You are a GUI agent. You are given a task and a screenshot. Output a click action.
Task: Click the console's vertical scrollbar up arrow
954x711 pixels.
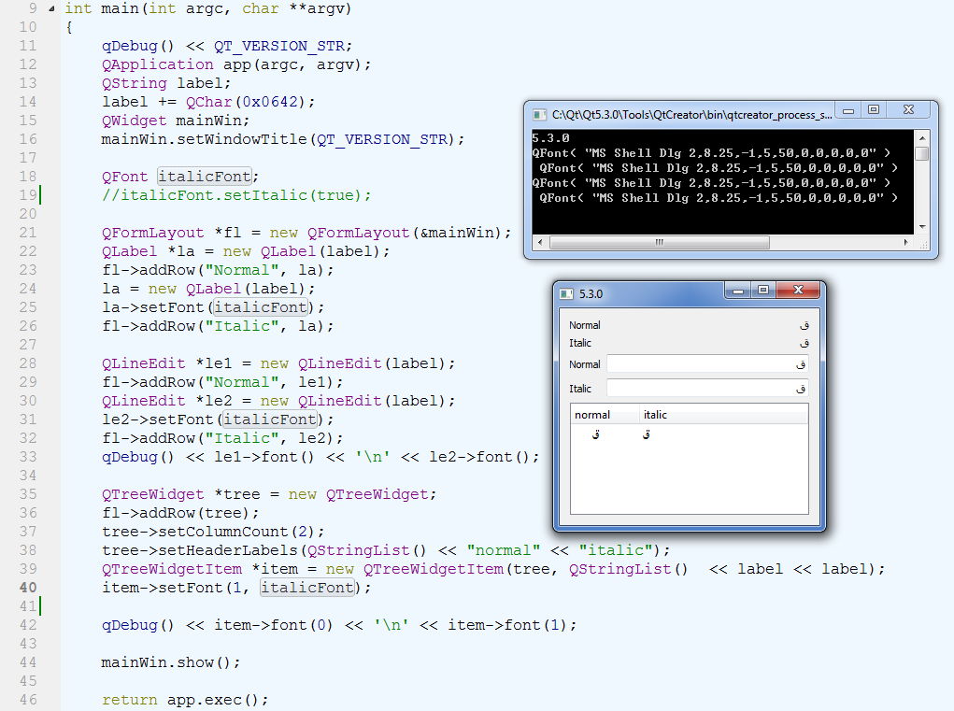[x=922, y=136]
